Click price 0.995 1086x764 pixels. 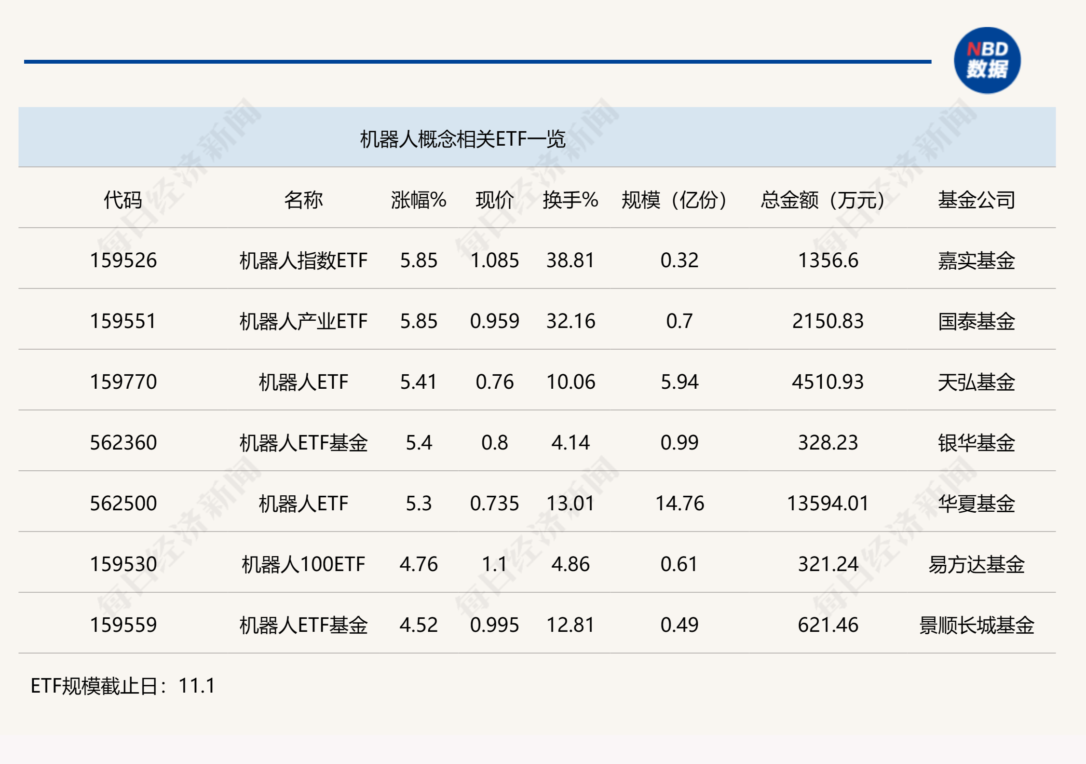point(495,625)
